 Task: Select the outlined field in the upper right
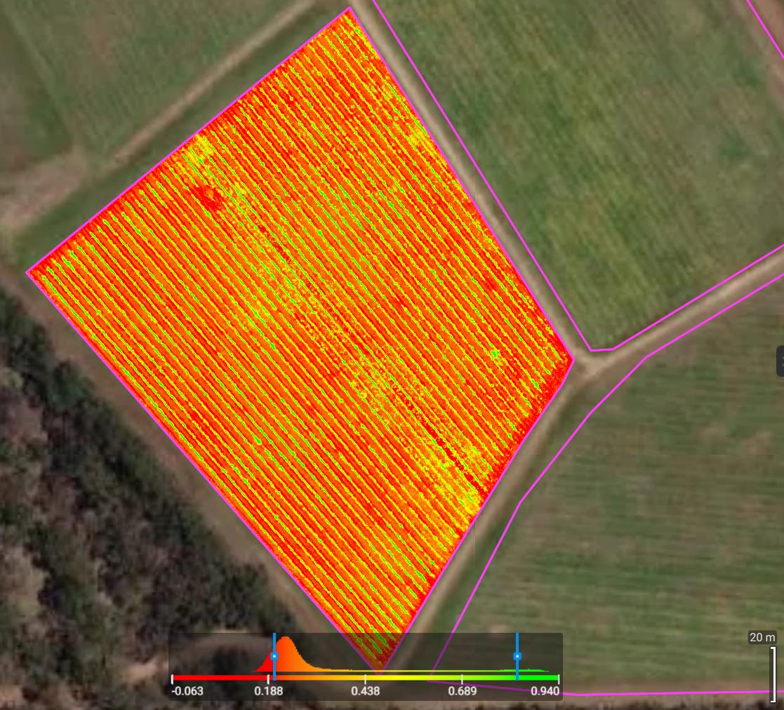click(597, 161)
